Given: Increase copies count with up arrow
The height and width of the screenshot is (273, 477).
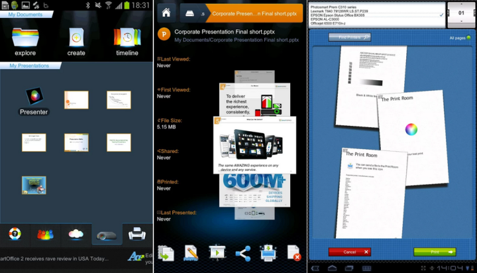Looking at the screenshot, I should 461,4.
